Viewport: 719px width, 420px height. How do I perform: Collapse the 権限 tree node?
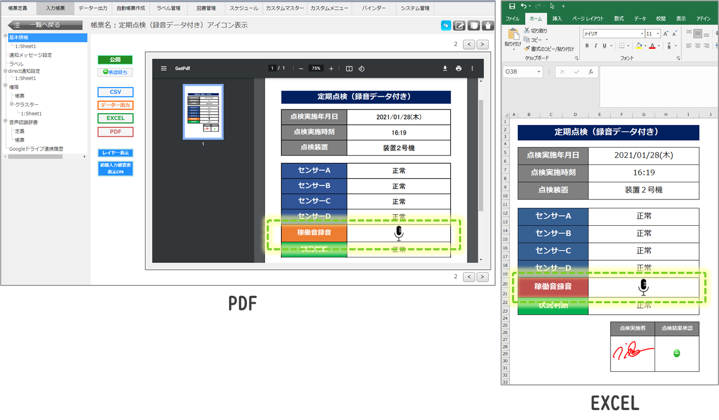point(5,86)
